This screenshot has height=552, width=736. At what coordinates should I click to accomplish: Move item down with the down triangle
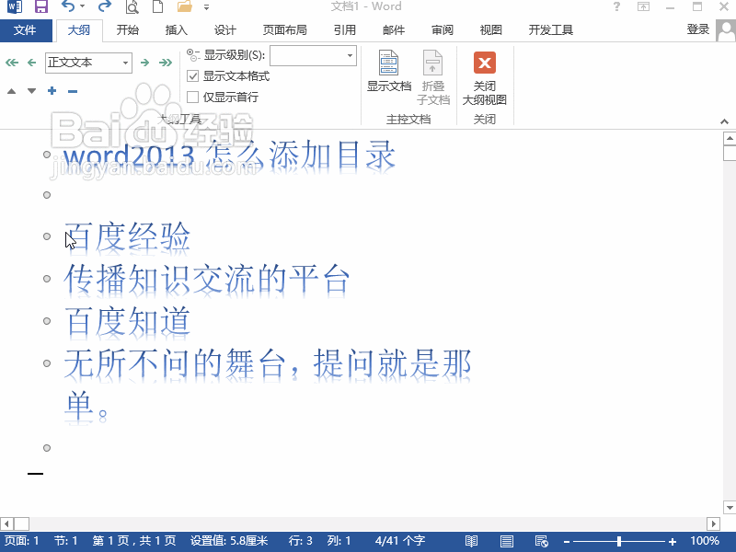coord(31,91)
